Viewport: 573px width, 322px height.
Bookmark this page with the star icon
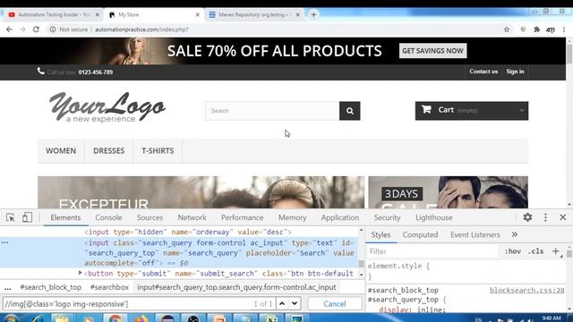507,30
